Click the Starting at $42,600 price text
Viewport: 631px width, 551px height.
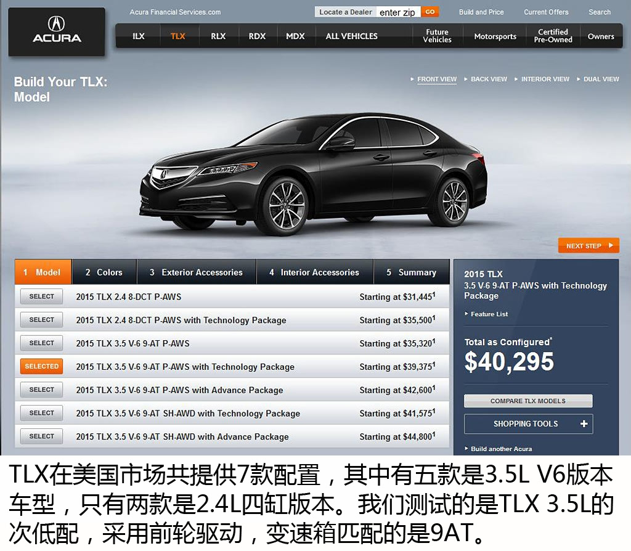pos(397,390)
